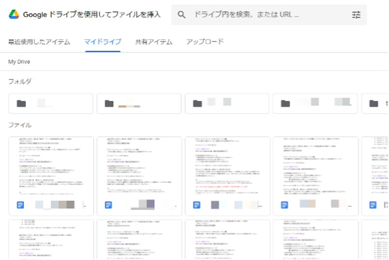Click the ファイル section heading

(20, 125)
